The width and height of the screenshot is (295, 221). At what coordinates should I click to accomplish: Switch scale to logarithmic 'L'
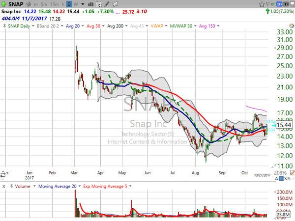click(x=281, y=179)
